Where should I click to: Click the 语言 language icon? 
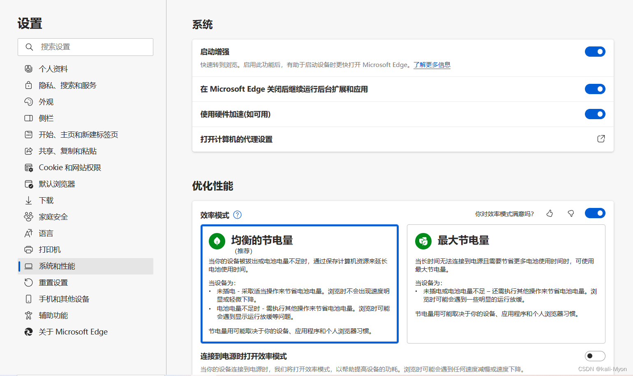click(x=28, y=233)
